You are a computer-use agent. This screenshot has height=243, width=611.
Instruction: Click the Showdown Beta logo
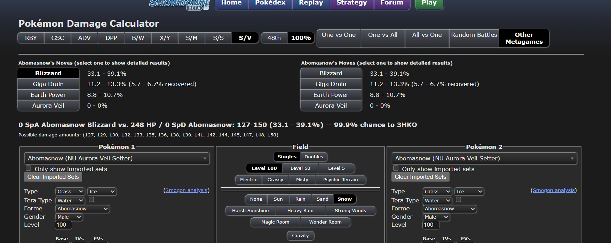pyautogui.click(x=179, y=5)
